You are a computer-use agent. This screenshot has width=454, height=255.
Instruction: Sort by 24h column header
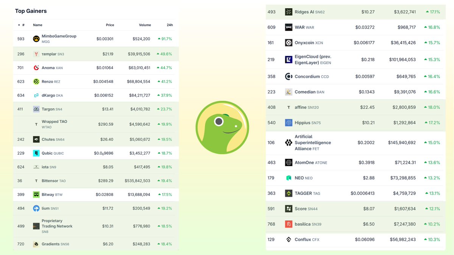tap(170, 25)
